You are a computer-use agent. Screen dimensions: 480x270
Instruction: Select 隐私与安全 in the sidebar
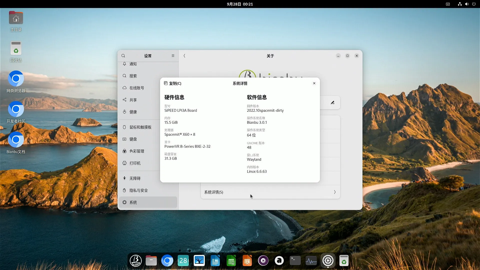coord(138,190)
